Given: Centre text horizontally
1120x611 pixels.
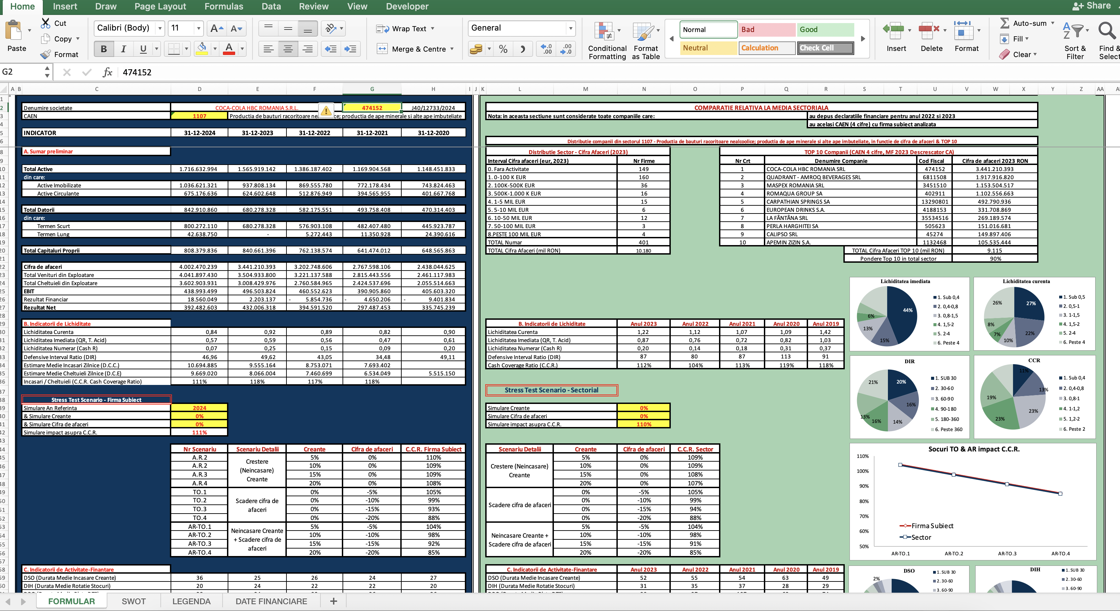Looking at the screenshot, I should 288,49.
